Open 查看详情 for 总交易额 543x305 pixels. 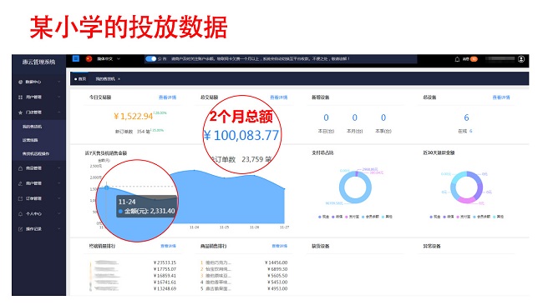pos(279,97)
